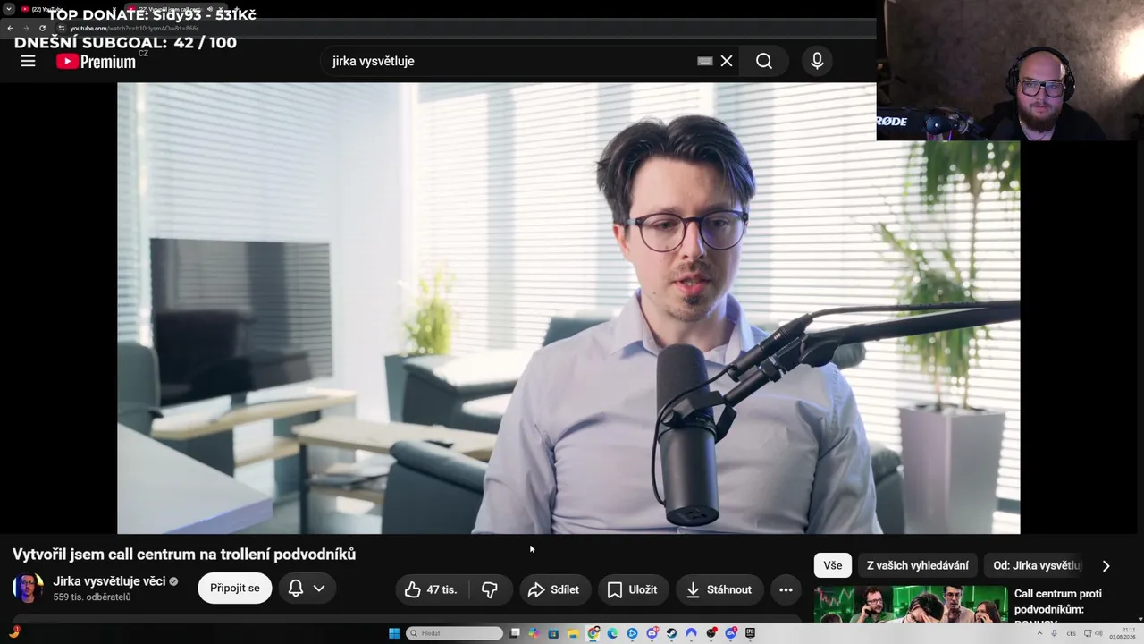Like the video with 47 tis. likes
The image size is (1144, 644).
[x=432, y=589]
